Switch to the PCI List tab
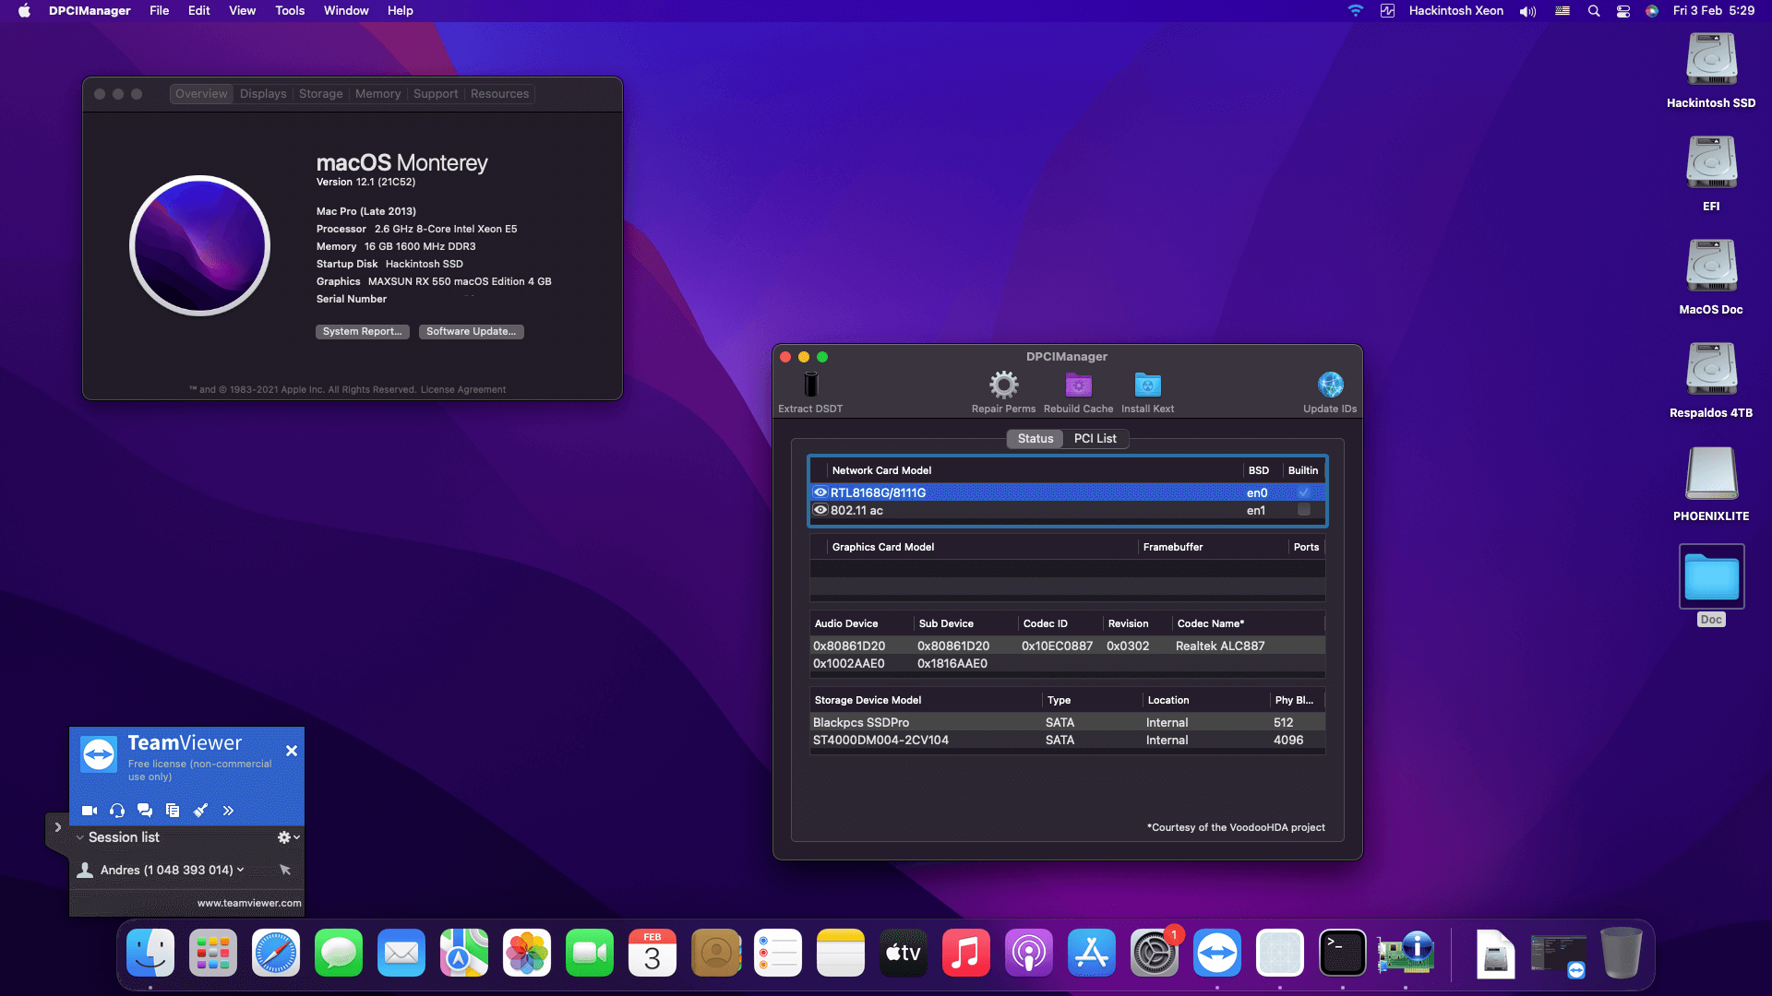Viewport: 1772px width, 996px height. pos(1095,438)
